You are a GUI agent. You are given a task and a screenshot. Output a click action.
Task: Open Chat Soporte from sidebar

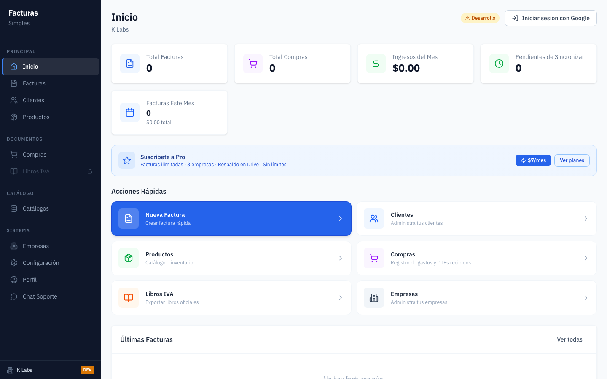tap(51, 296)
